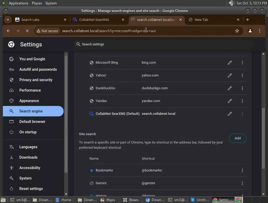This screenshot has width=268, height=203.
Task: Click the volume speaker icon
Action: 231,3
